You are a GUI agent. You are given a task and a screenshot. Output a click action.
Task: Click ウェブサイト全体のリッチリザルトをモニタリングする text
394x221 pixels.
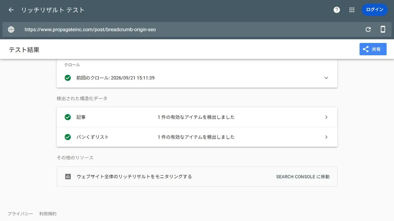[x=134, y=176]
